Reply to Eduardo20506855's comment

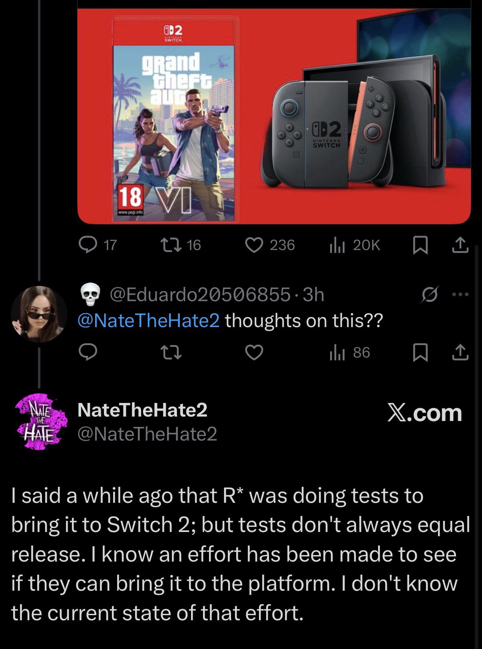88,352
